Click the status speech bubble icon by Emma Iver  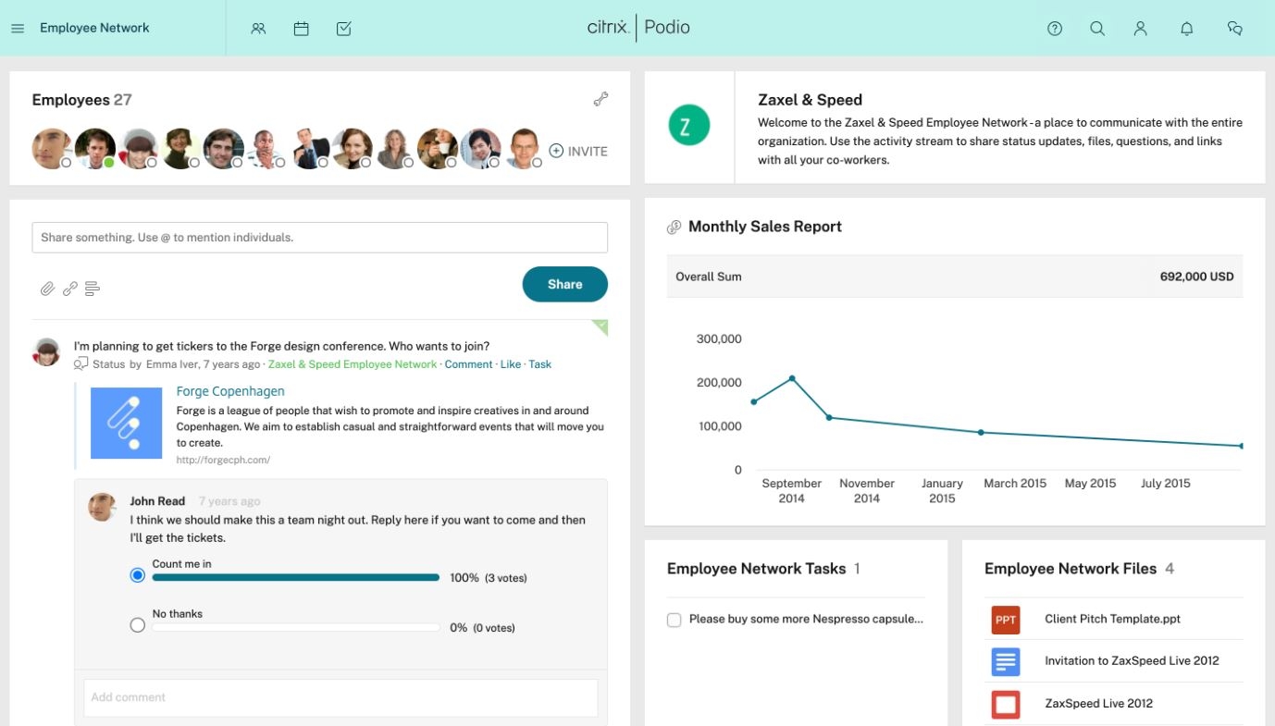point(81,364)
